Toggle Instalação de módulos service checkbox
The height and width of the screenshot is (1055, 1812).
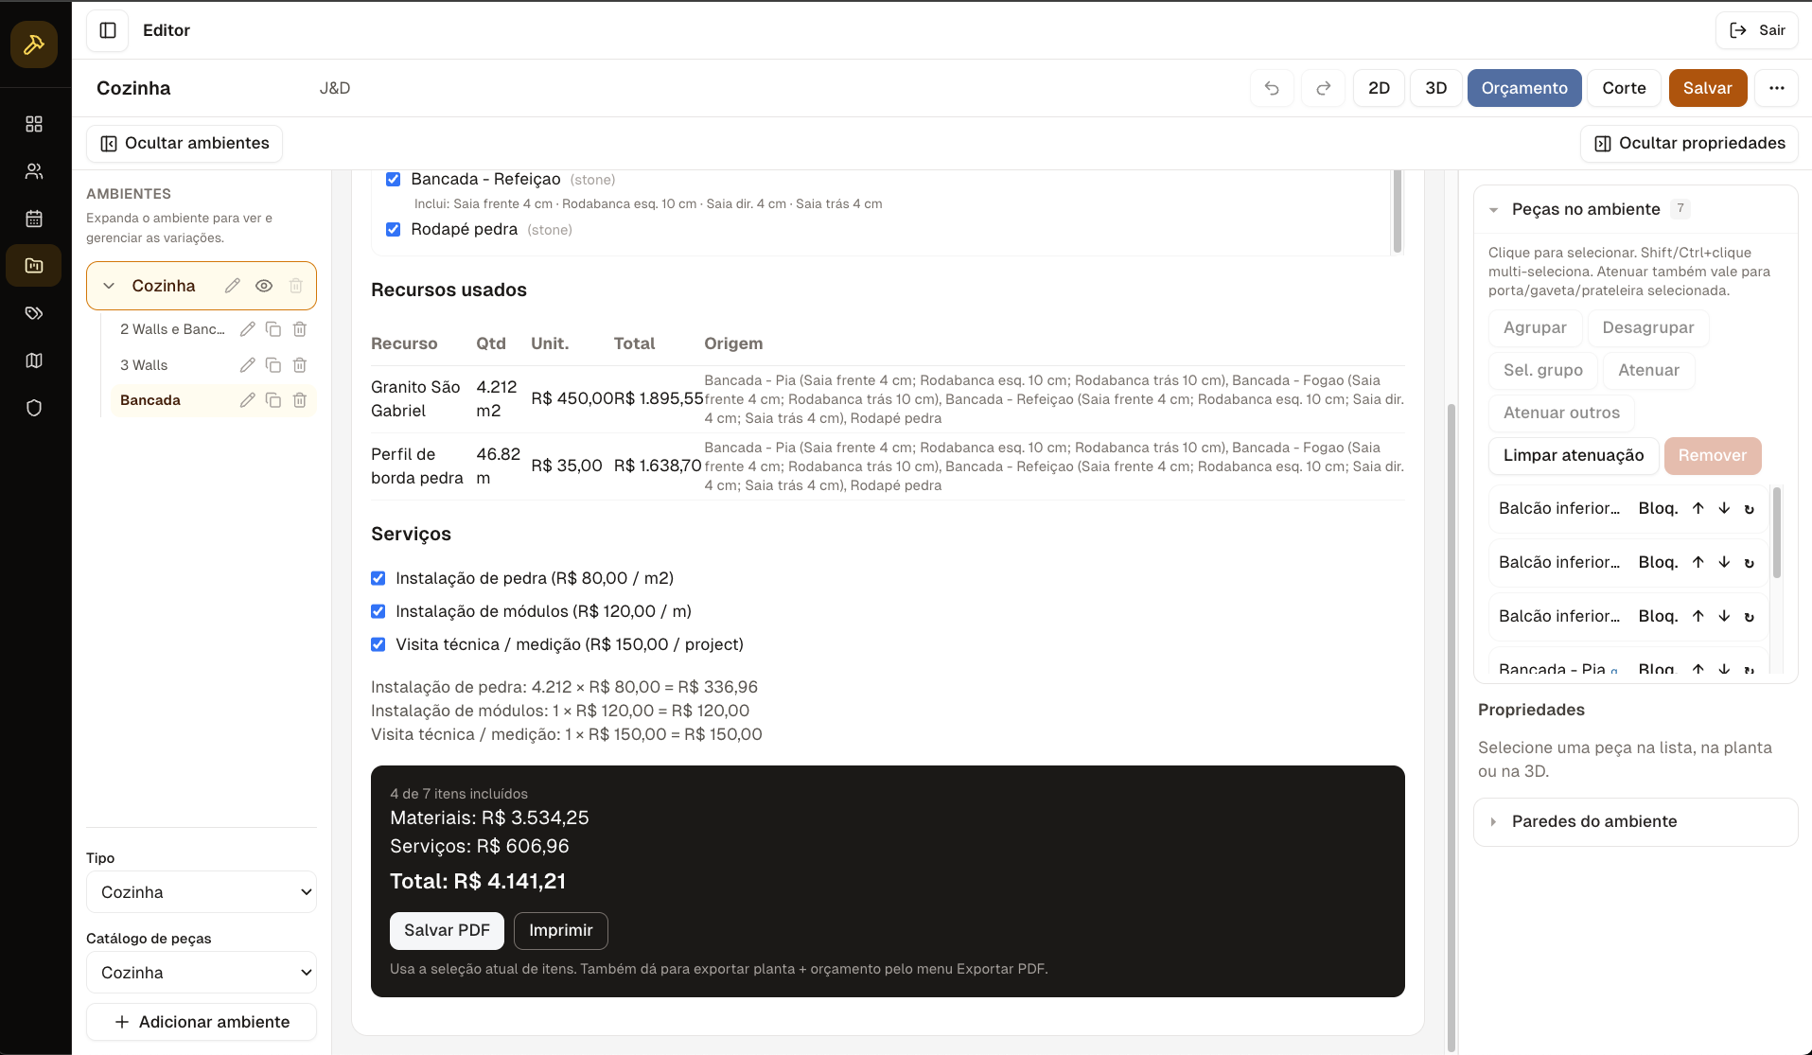click(x=378, y=611)
